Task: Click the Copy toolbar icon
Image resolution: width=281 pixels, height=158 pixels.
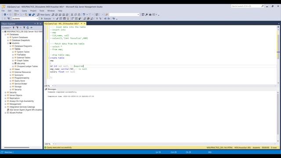Action: 76,14
